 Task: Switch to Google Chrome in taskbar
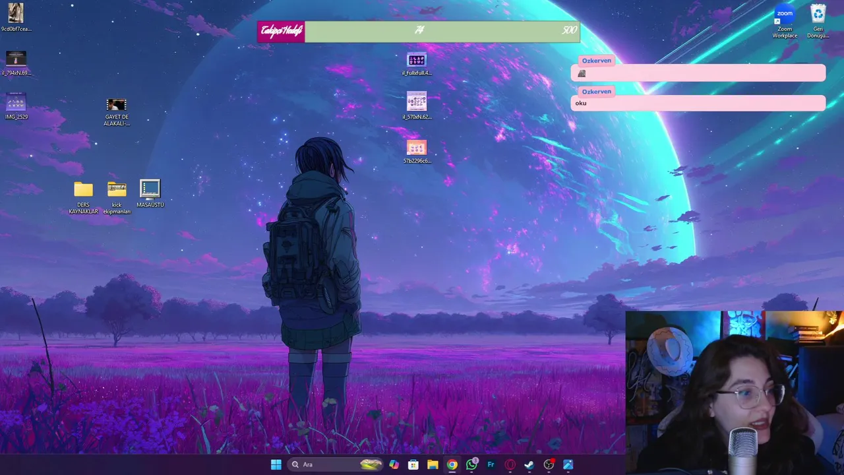[x=452, y=464]
